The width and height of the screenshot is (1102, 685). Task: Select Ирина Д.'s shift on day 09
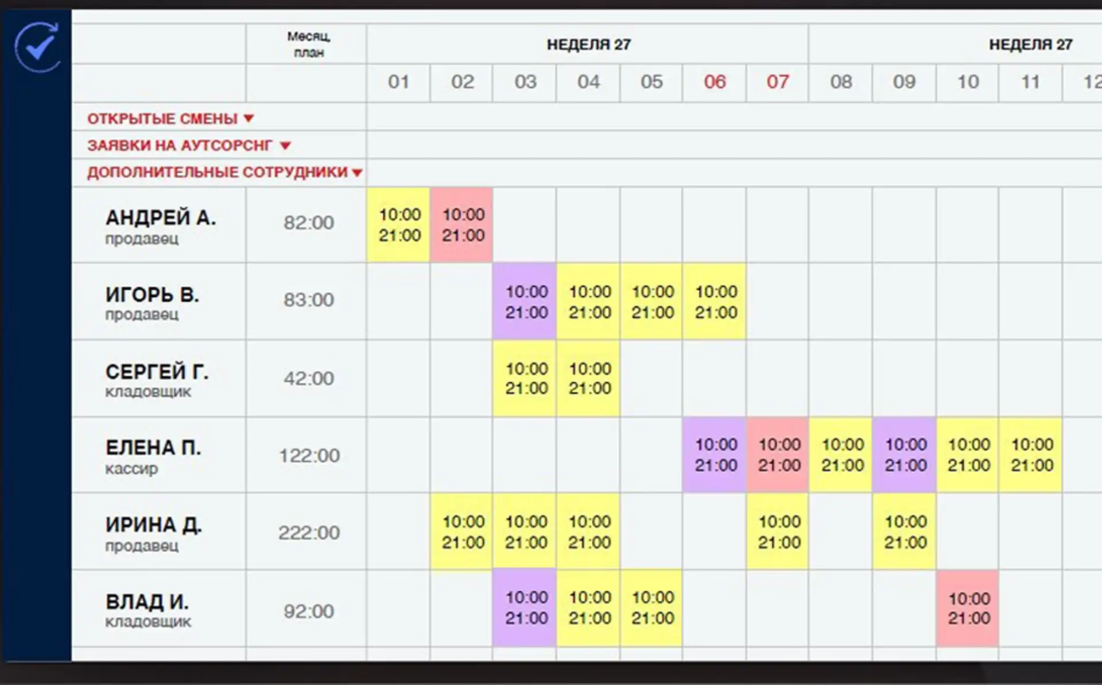(905, 532)
